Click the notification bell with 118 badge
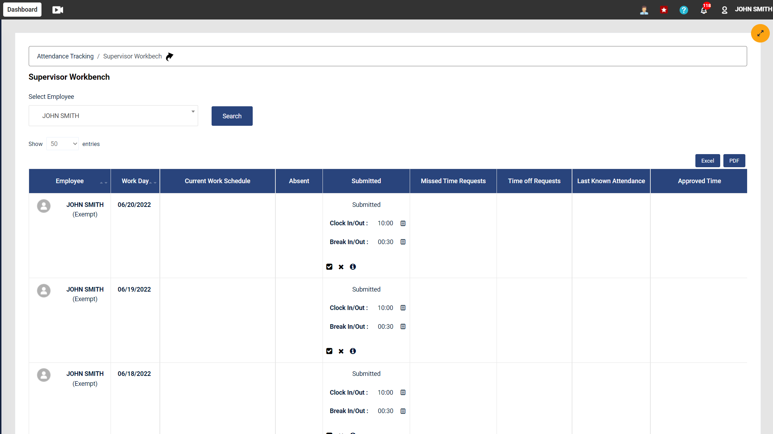This screenshot has height=434, width=773. (704, 10)
